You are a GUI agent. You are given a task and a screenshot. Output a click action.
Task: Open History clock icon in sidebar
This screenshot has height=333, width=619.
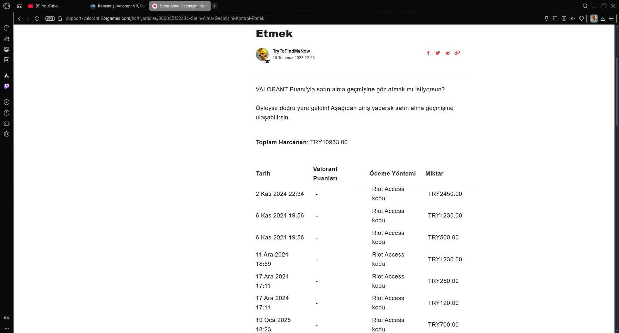pos(6,113)
